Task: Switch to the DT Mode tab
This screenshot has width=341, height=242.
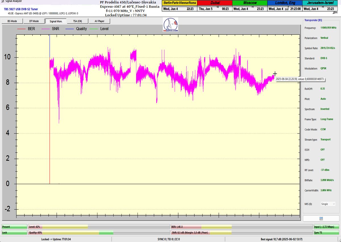Action: [34, 21]
